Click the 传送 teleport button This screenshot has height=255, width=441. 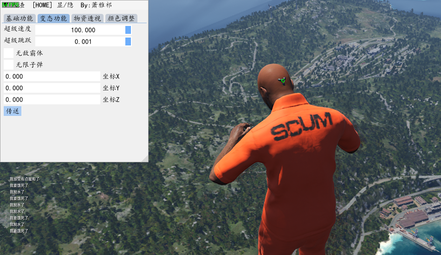pos(13,111)
